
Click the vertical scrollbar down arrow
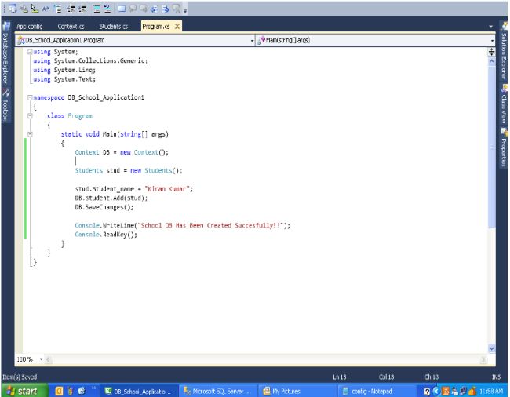pos(491,348)
